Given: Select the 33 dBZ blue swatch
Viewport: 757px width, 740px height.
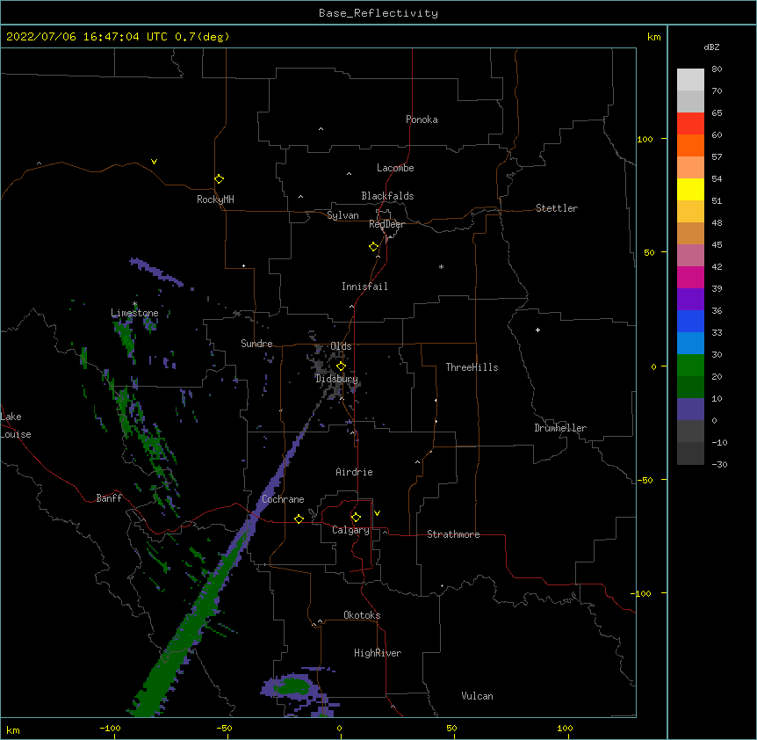Looking at the screenshot, I should pos(690,343).
